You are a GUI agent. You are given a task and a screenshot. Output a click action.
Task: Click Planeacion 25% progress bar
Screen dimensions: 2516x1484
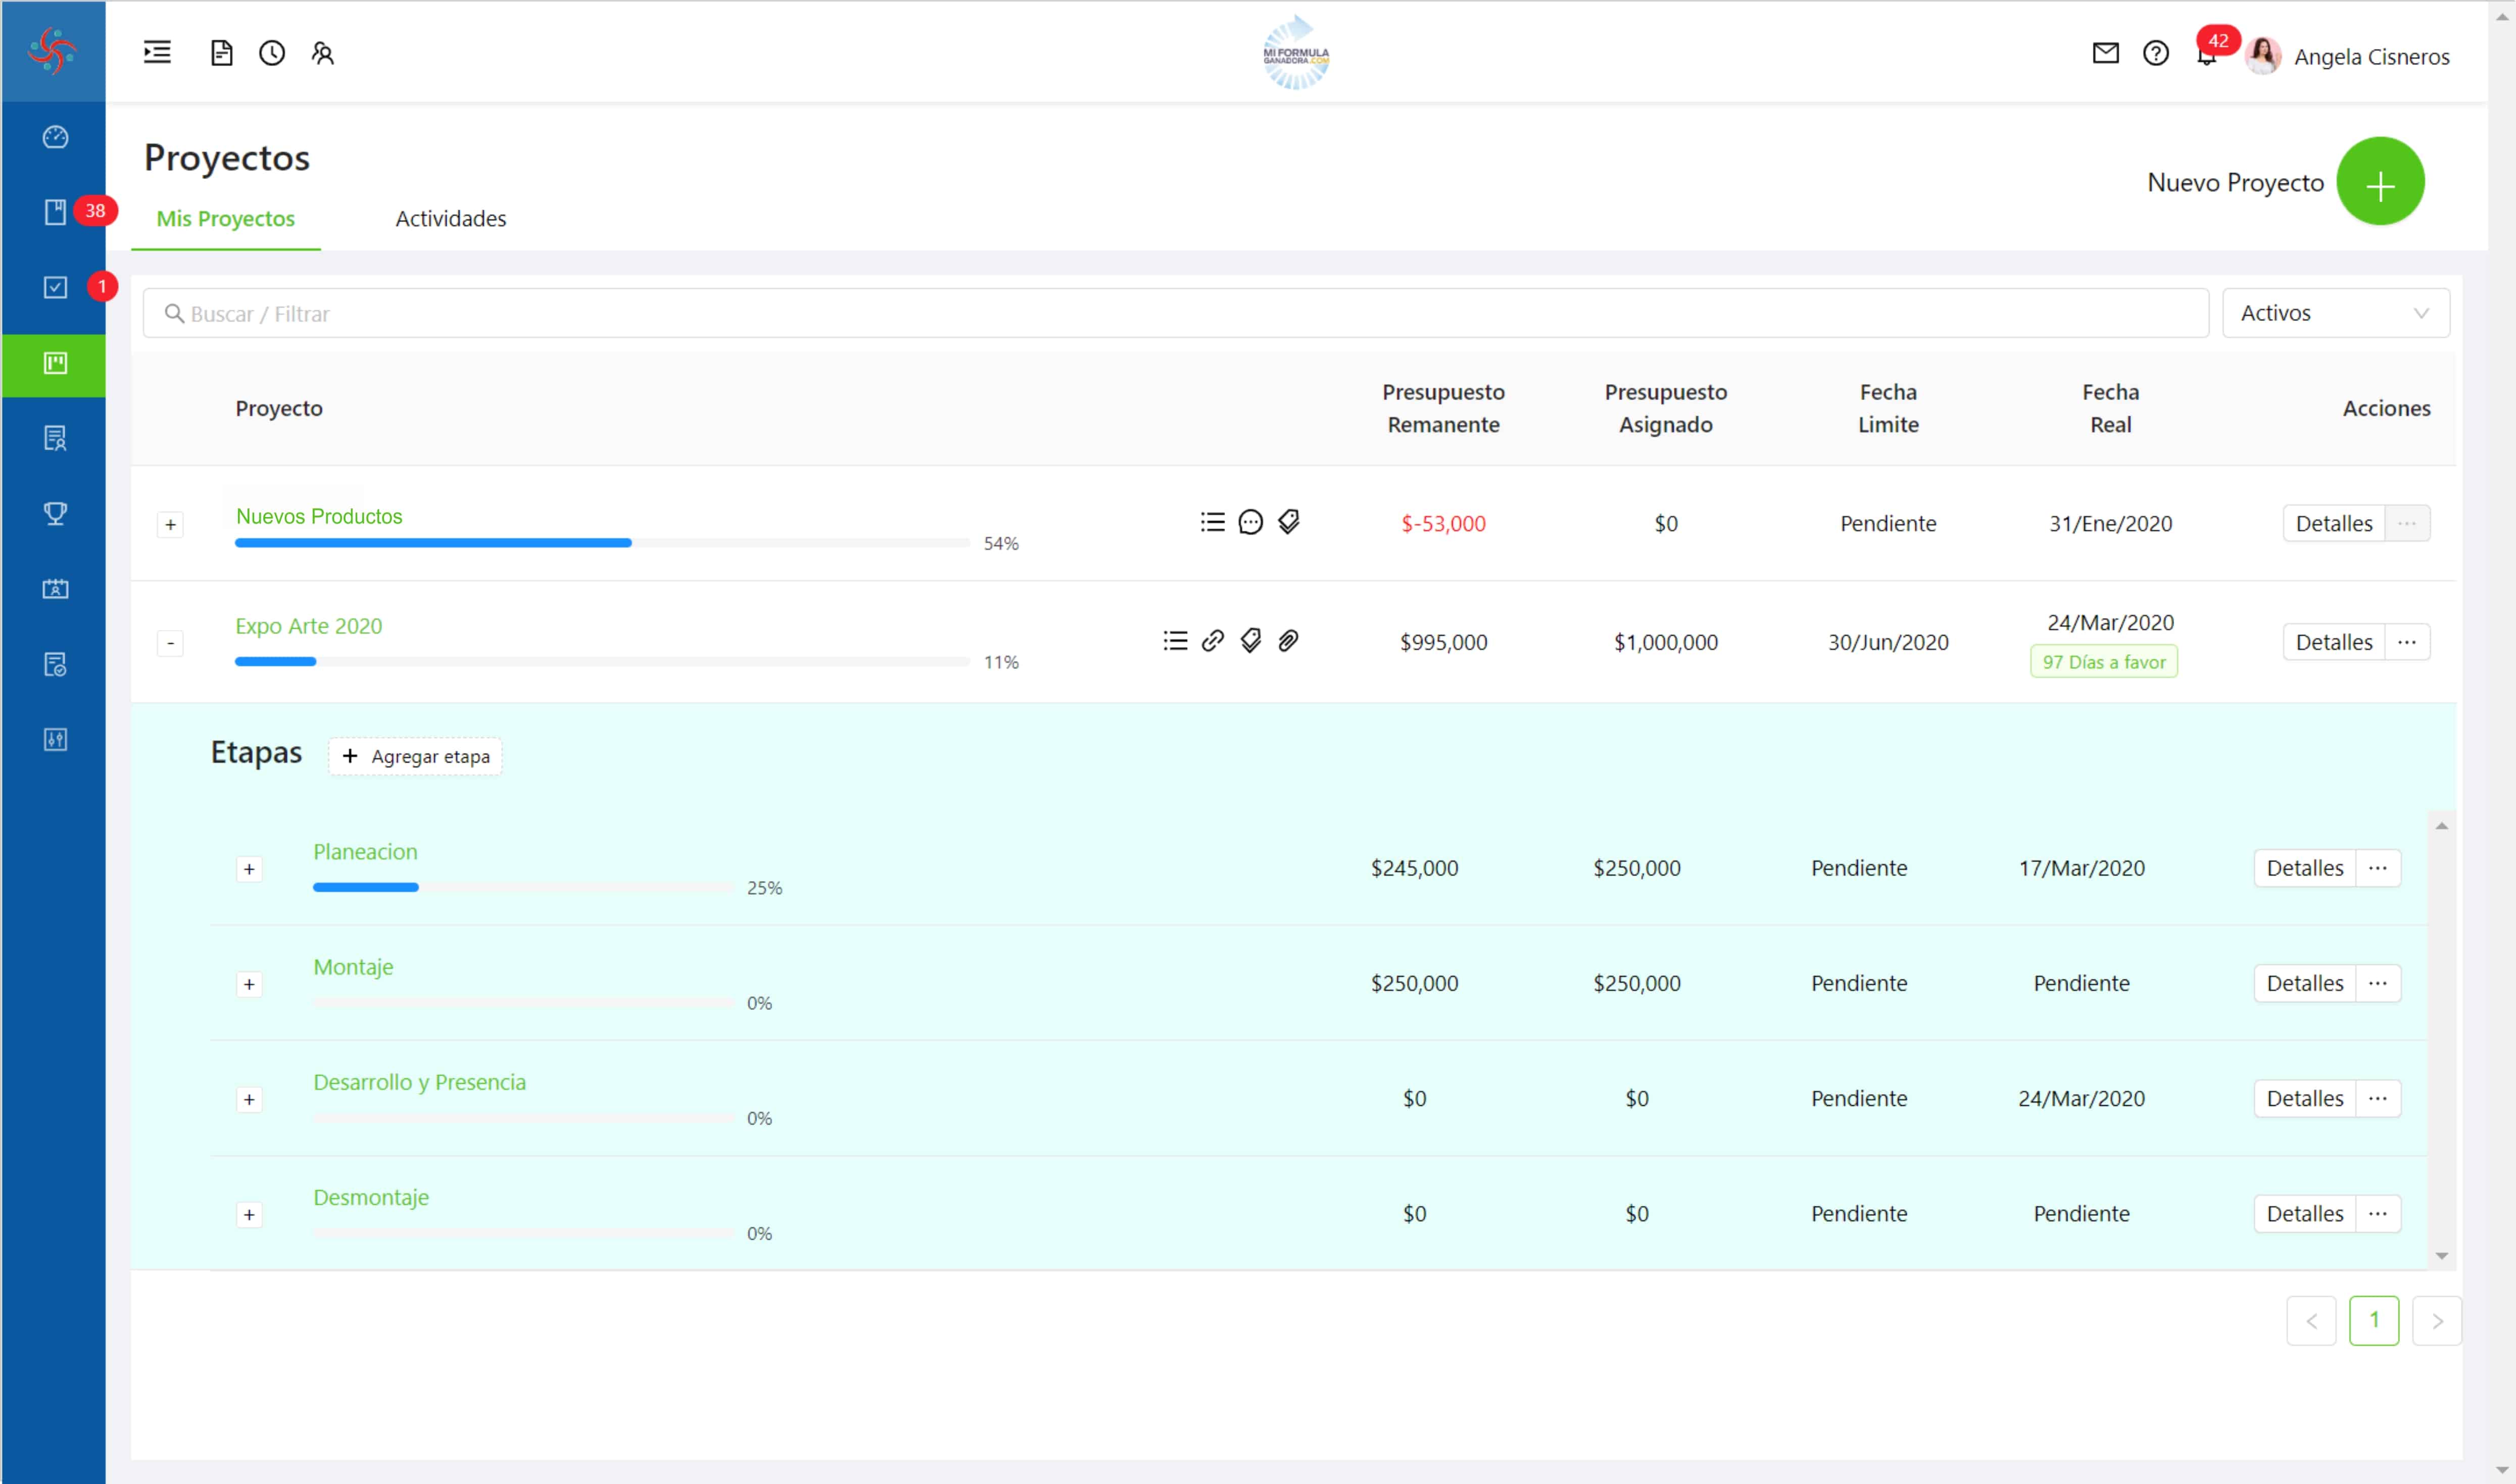tap(523, 888)
